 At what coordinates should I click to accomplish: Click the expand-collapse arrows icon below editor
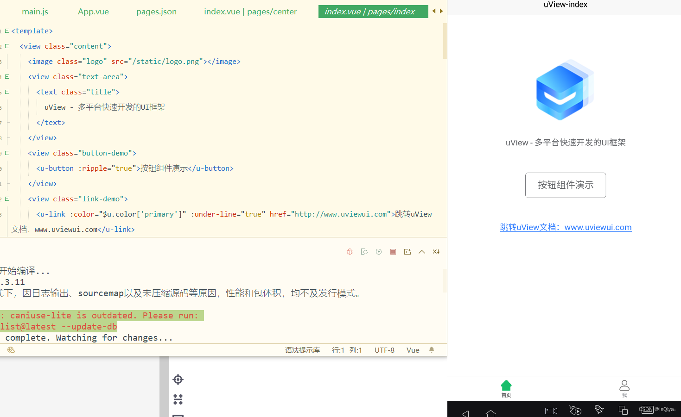[x=178, y=399]
